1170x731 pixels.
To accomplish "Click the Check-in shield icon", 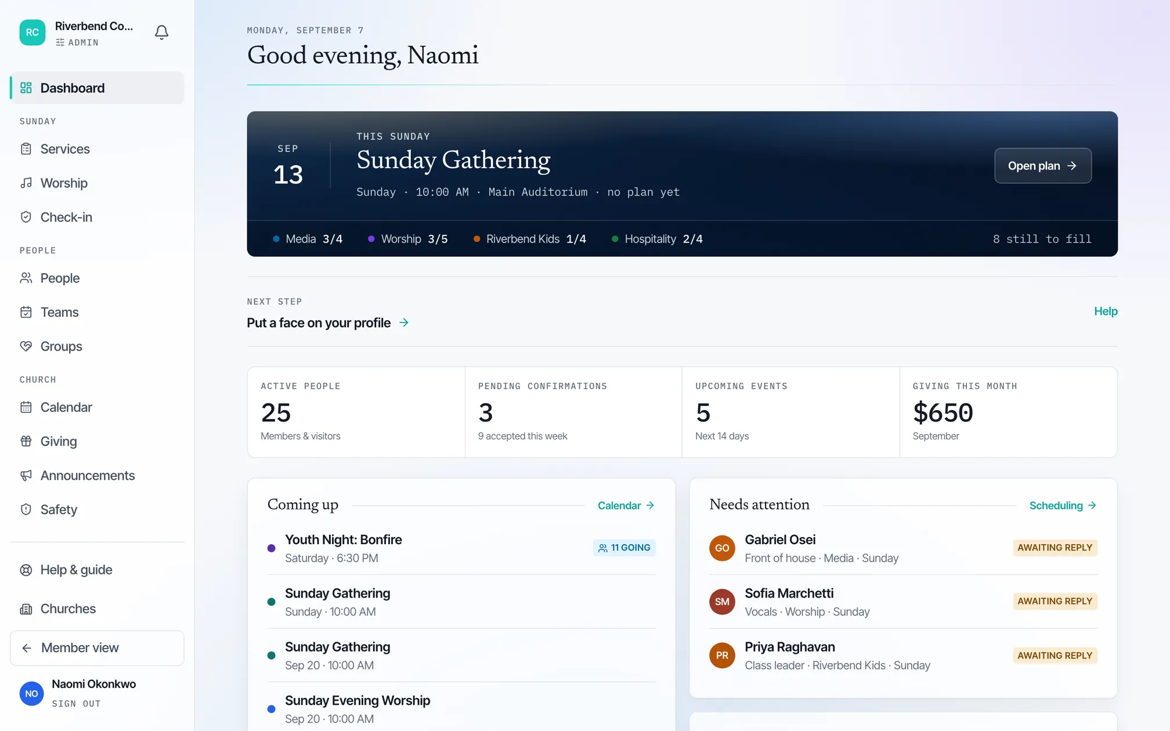I will point(26,217).
